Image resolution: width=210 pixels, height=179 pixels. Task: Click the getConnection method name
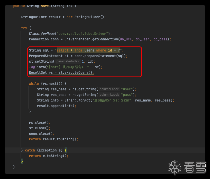[104, 39]
